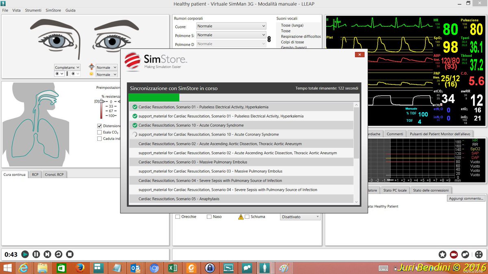Screen dimensions: 488x274
Task: Open the Strumenti menu
Action: 33,10
